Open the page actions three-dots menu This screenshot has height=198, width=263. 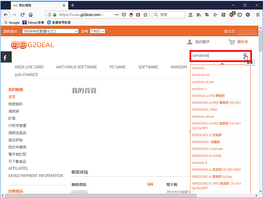(x=117, y=15)
